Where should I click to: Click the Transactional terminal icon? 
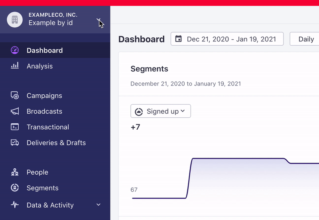point(15,127)
